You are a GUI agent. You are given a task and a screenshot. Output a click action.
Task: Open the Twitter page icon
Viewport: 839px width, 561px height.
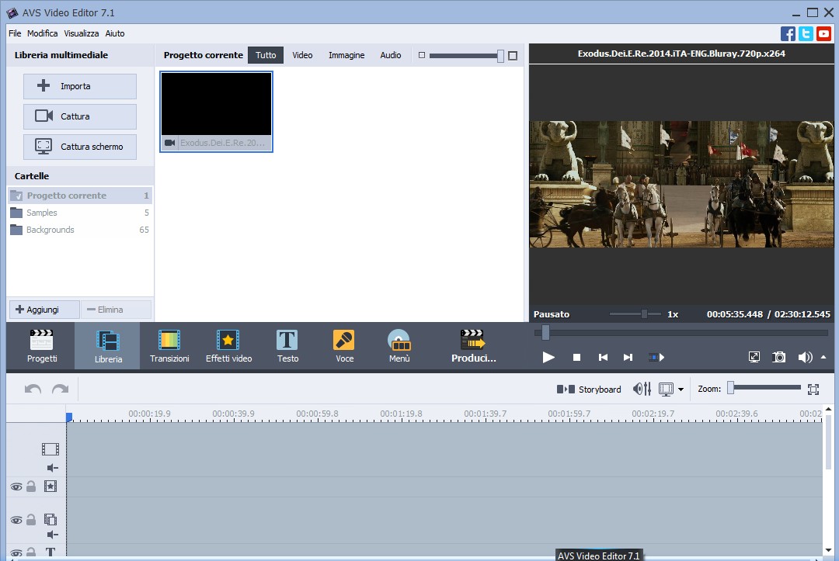[x=806, y=33]
